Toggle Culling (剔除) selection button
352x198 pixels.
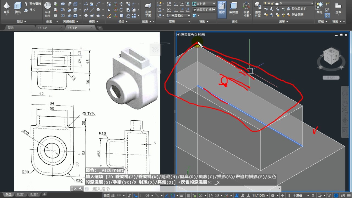(x=222, y=9)
